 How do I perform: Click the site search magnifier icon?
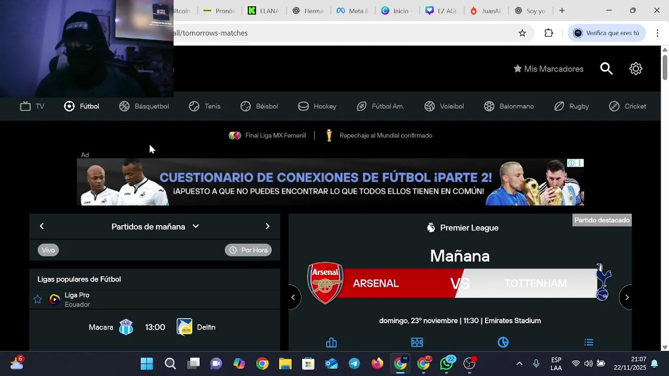point(606,69)
